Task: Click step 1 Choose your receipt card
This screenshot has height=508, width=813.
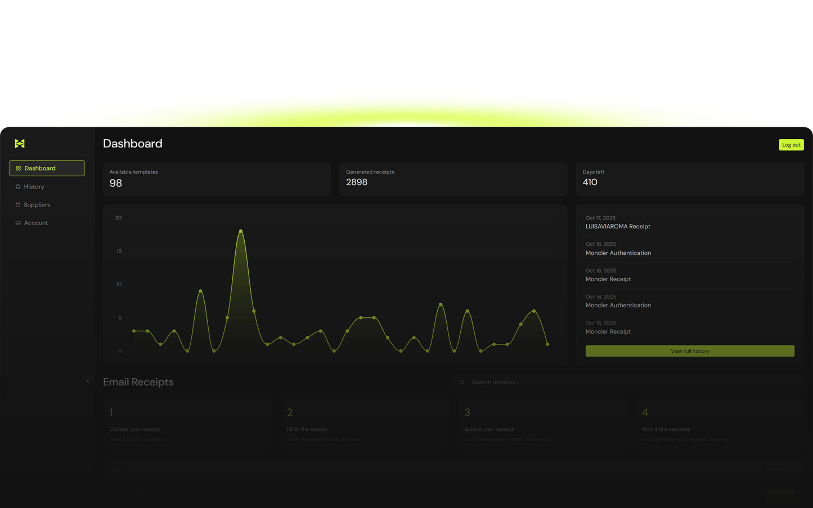Action: pos(187,425)
